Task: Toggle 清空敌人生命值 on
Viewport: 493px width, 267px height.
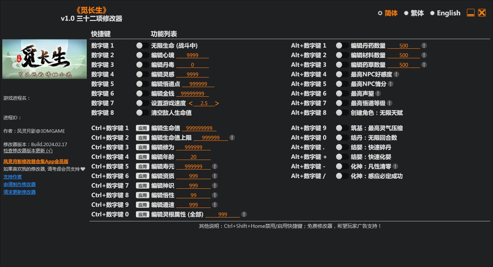Action: coord(142,112)
